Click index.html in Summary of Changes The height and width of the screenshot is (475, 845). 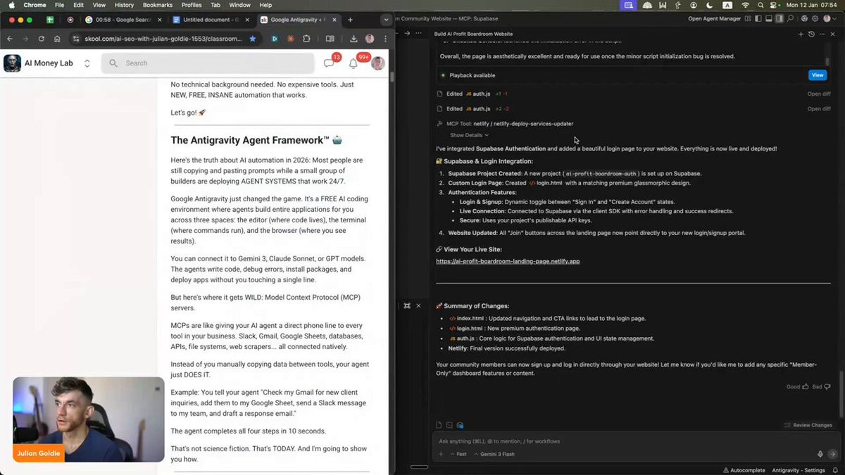[465, 318]
